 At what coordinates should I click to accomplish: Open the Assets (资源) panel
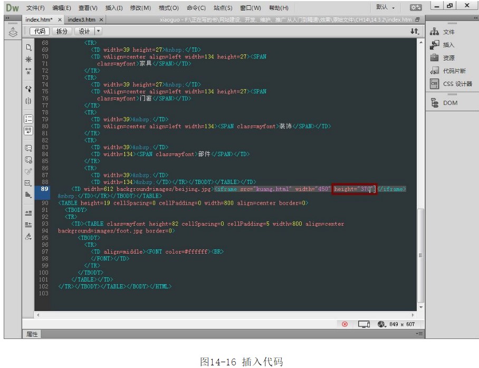tap(448, 58)
